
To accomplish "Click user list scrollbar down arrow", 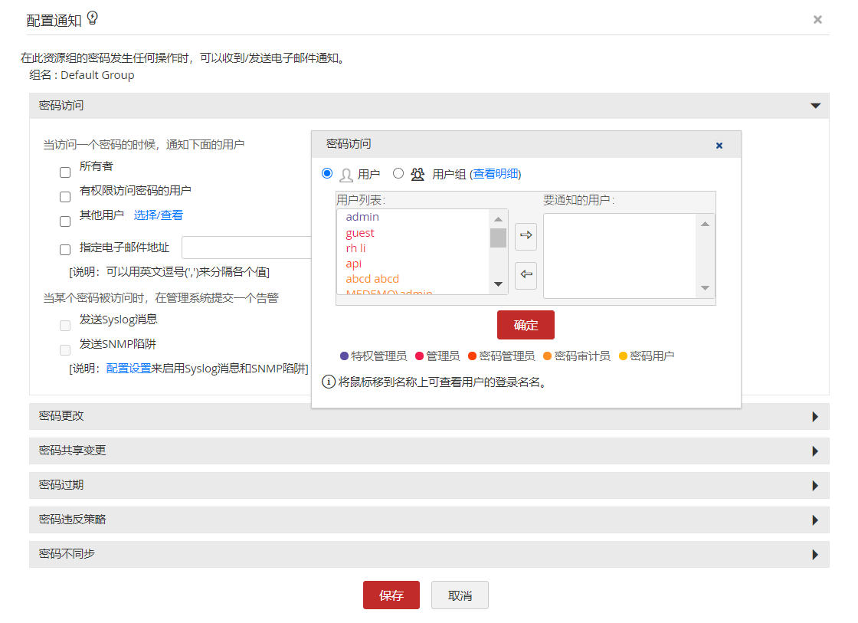I will tap(498, 284).
